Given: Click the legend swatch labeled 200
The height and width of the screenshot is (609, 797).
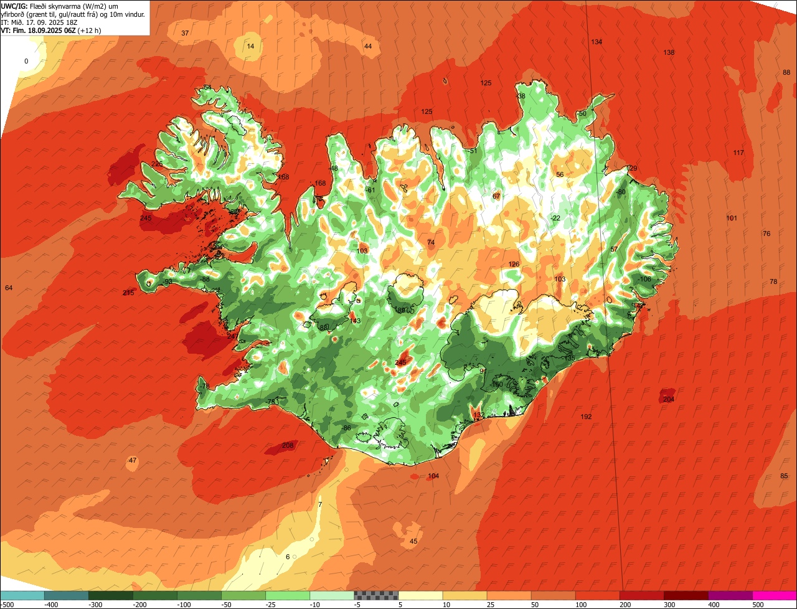Looking at the screenshot, I should pos(641,595).
